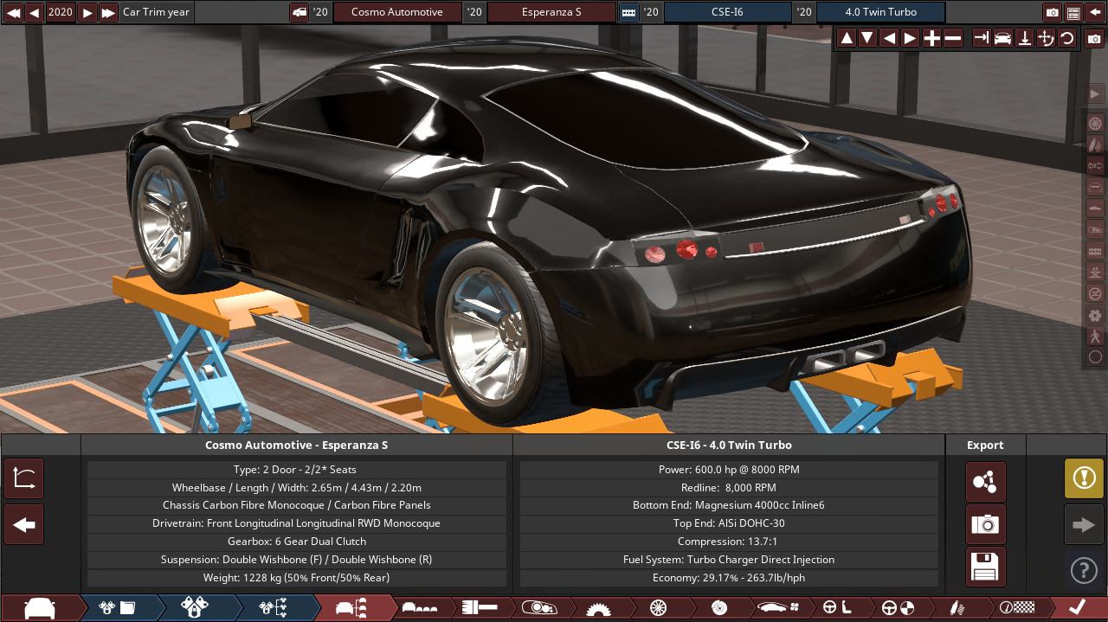
Task: Save the car with floppy disk icon
Action: coord(986,567)
